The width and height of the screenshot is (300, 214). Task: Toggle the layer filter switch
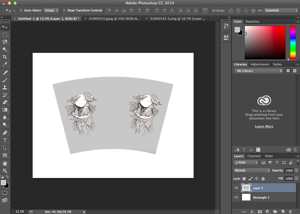tap(298, 162)
